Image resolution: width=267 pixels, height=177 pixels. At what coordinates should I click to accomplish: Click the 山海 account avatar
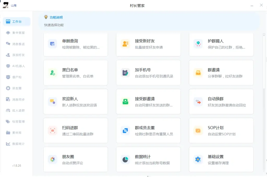coord(5,5)
